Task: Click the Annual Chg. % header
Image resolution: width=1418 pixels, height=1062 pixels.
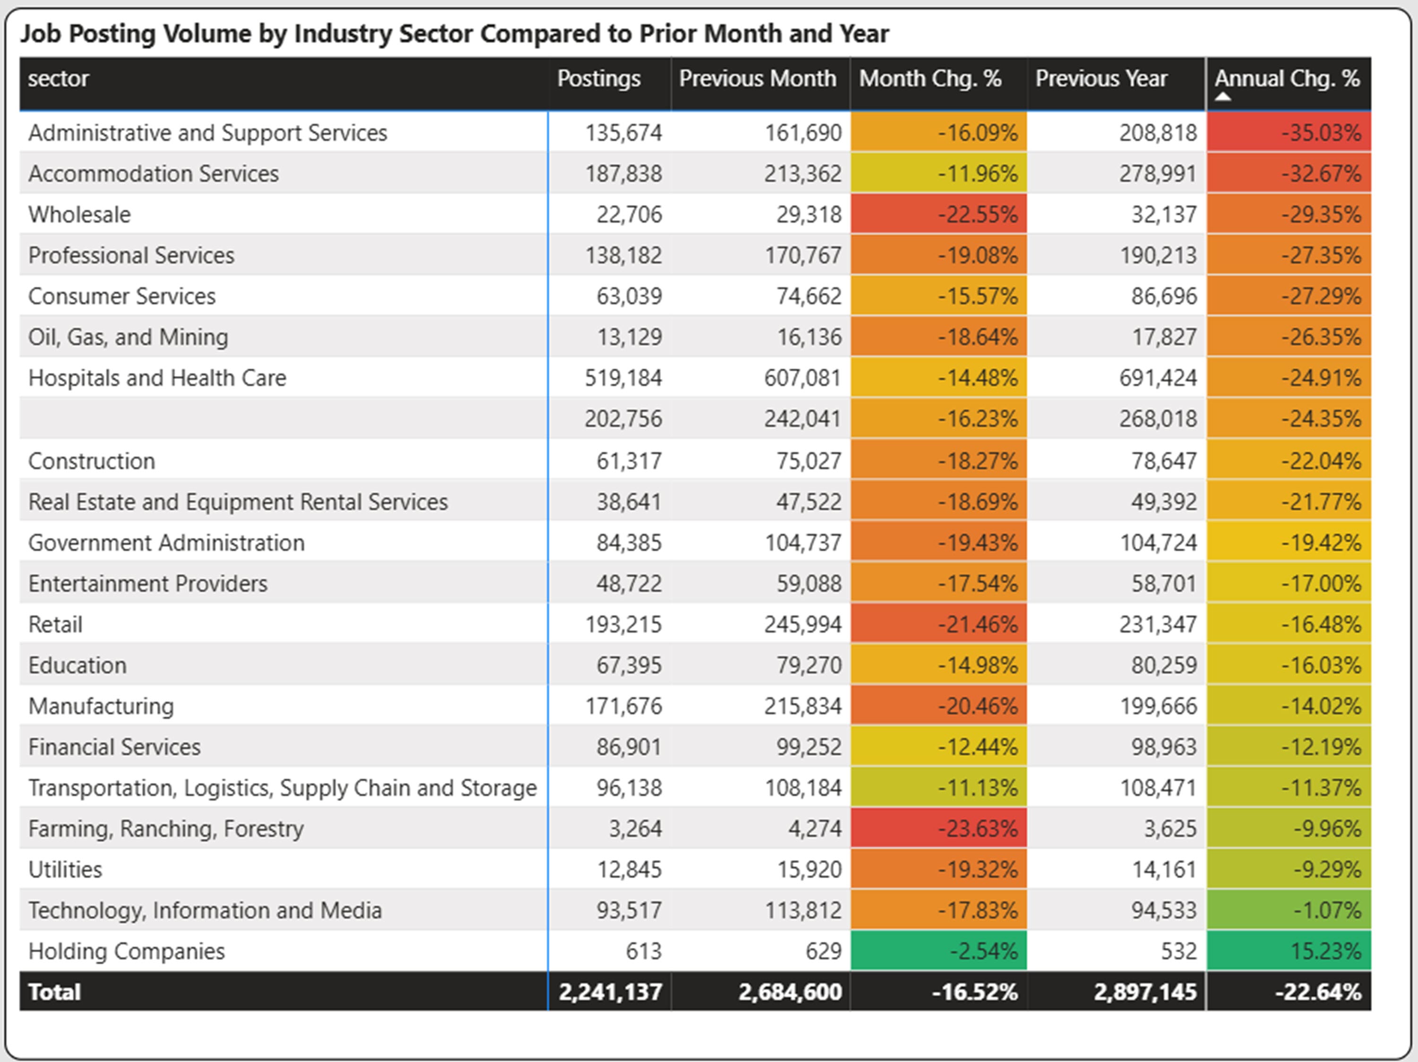Action: (x=1287, y=78)
